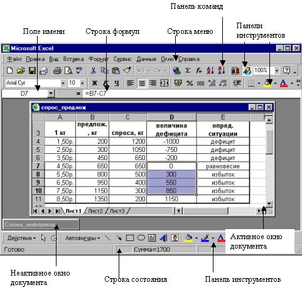Insert hyperlink globe icon
Screen dimensions: 302x290
point(177,70)
